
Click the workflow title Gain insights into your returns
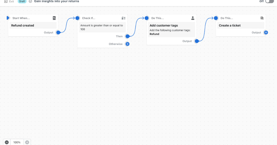56,1
